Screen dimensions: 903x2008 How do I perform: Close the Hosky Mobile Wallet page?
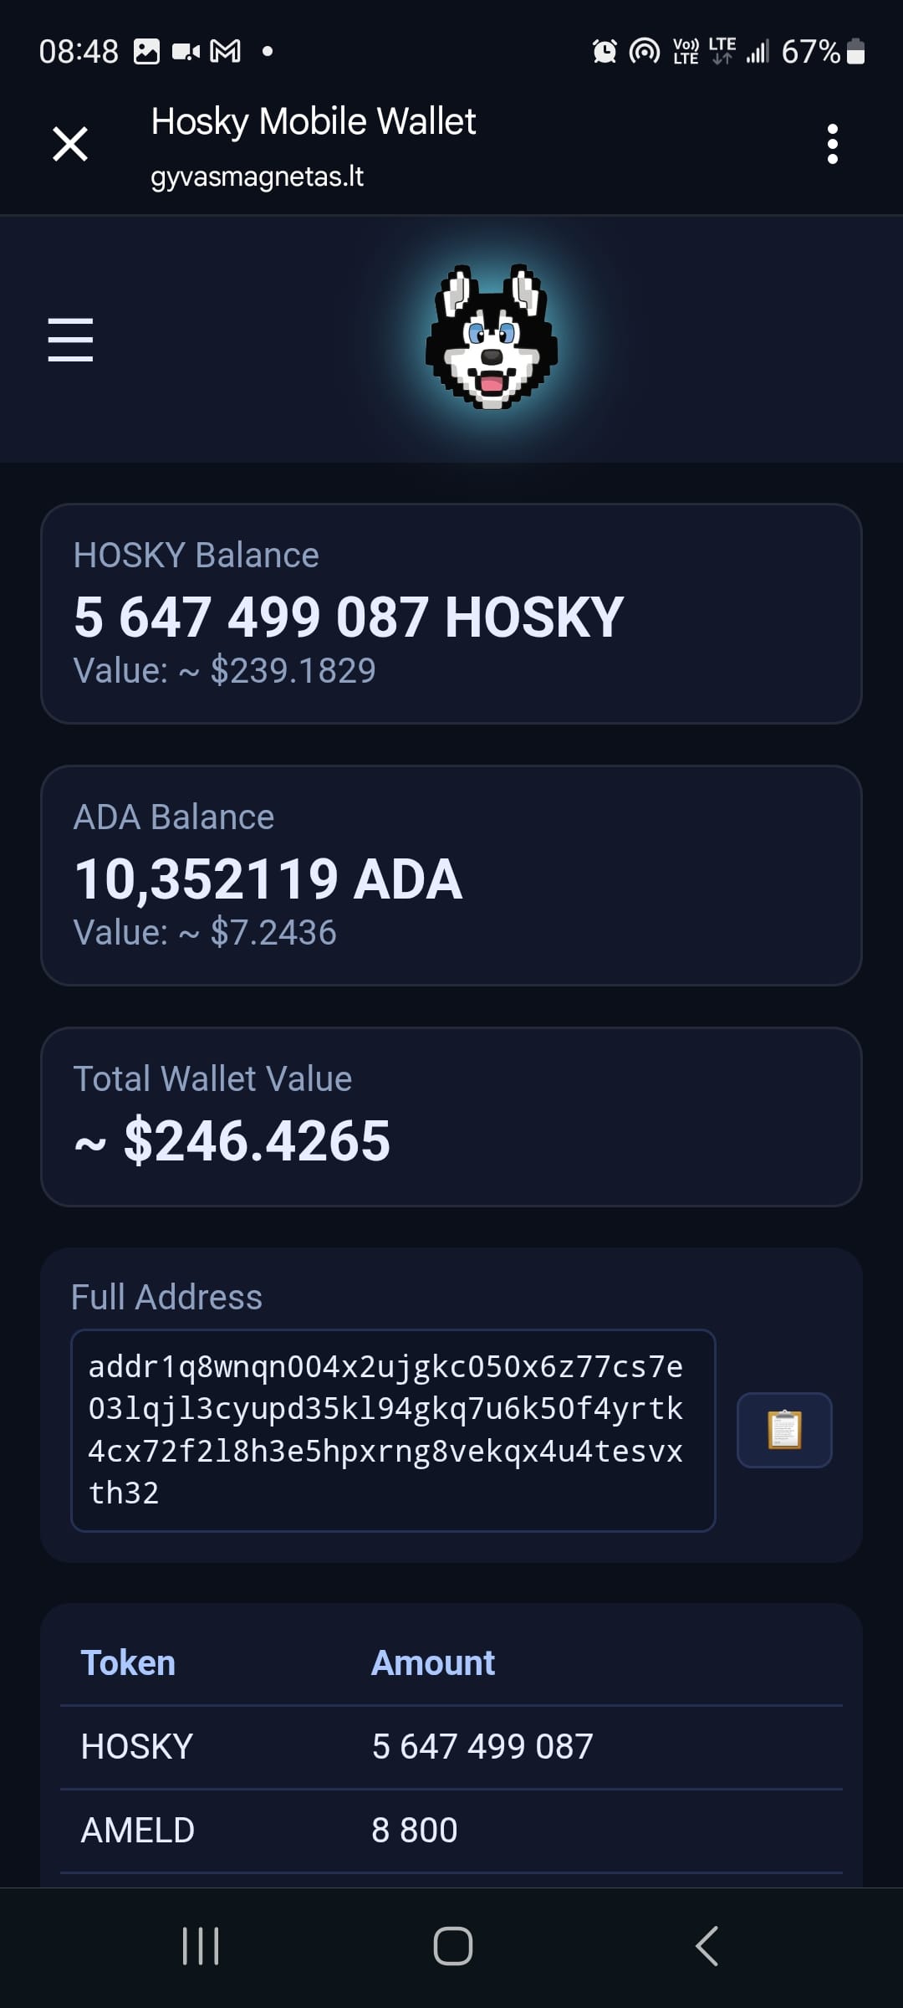tap(70, 144)
